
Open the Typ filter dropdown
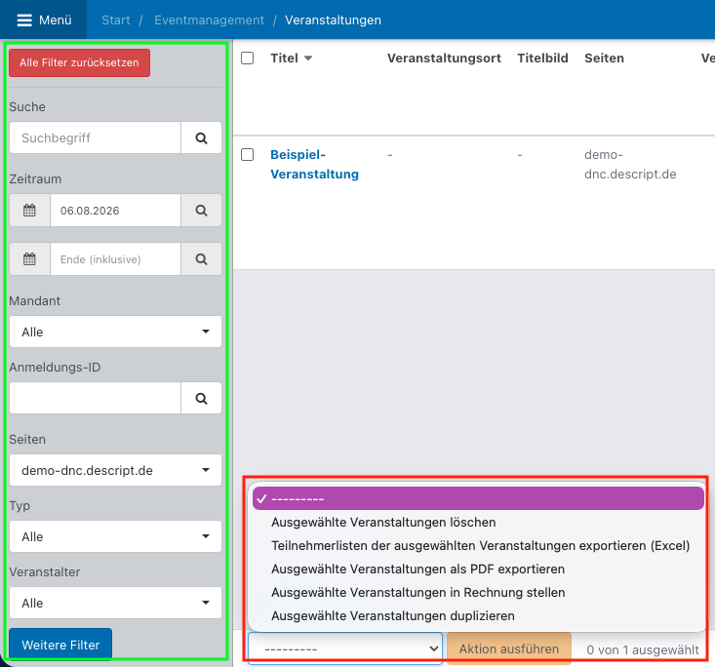115,536
